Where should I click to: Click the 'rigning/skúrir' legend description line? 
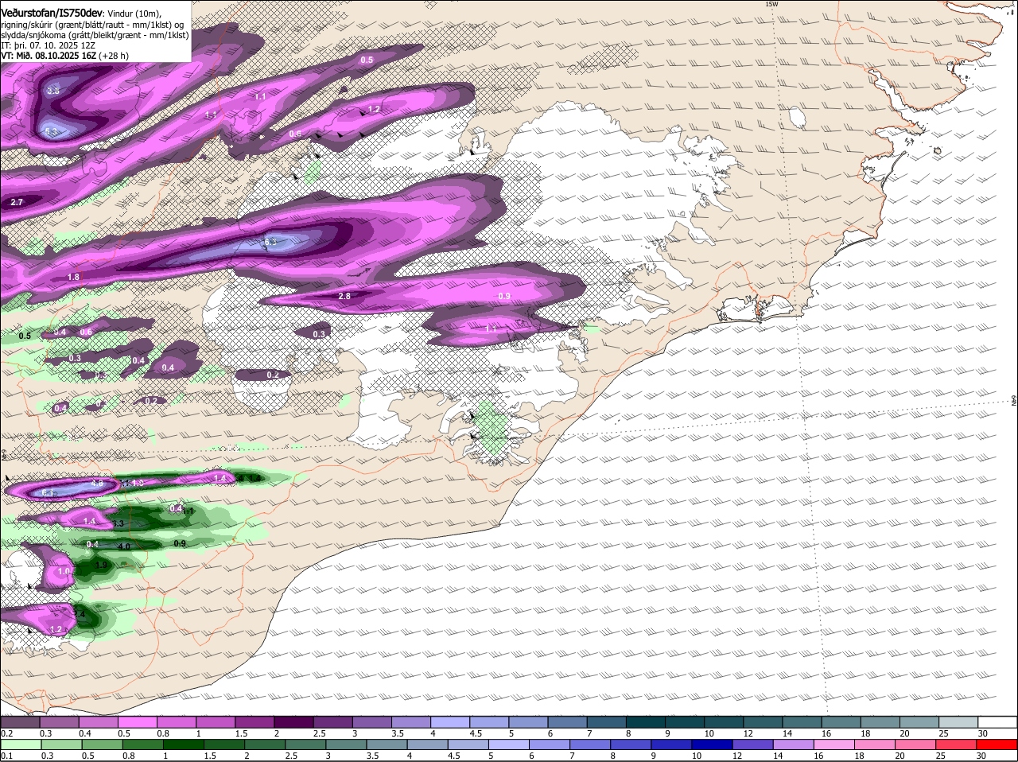[x=91, y=25]
